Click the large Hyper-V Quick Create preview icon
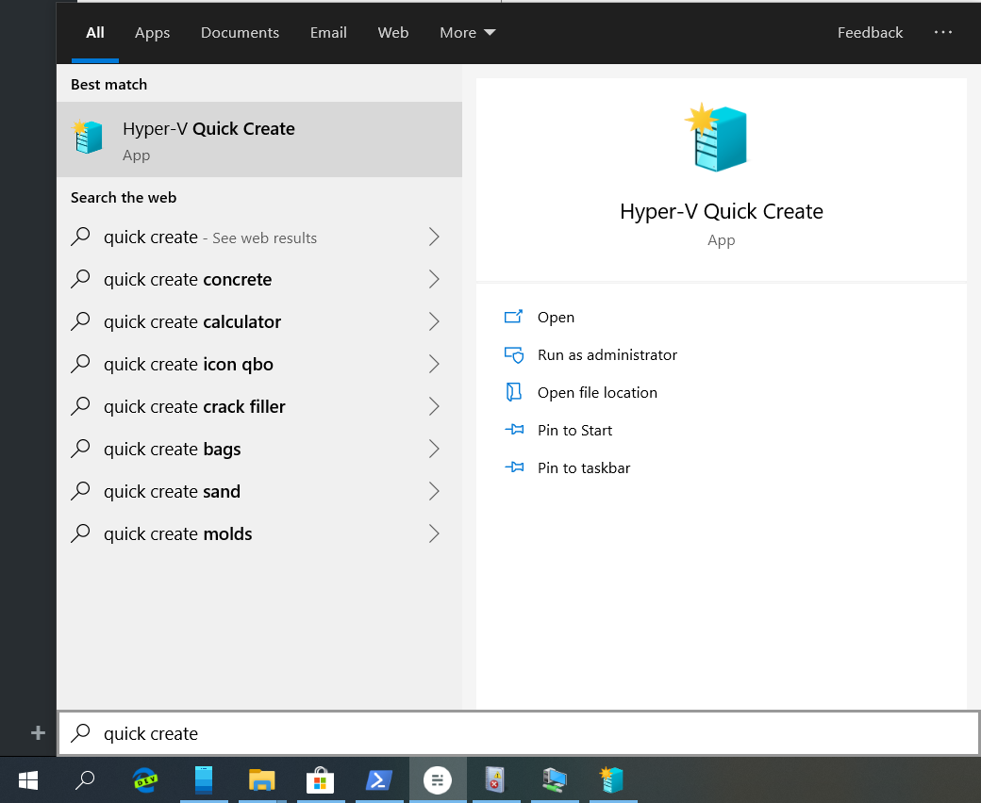Image resolution: width=981 pixels, height=803 pixels. tap(717, 138)
